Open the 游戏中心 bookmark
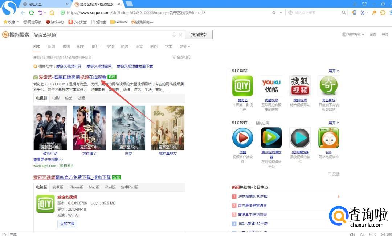Viewport: 392px width, 236px height. 55,22
